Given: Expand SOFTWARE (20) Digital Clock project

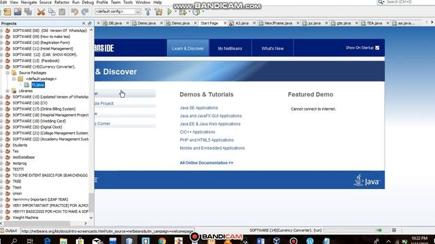Looking at the screenshot, I should coord(1,127).
